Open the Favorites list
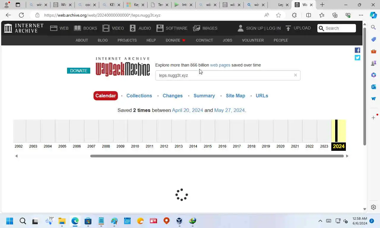 [322, 15]
